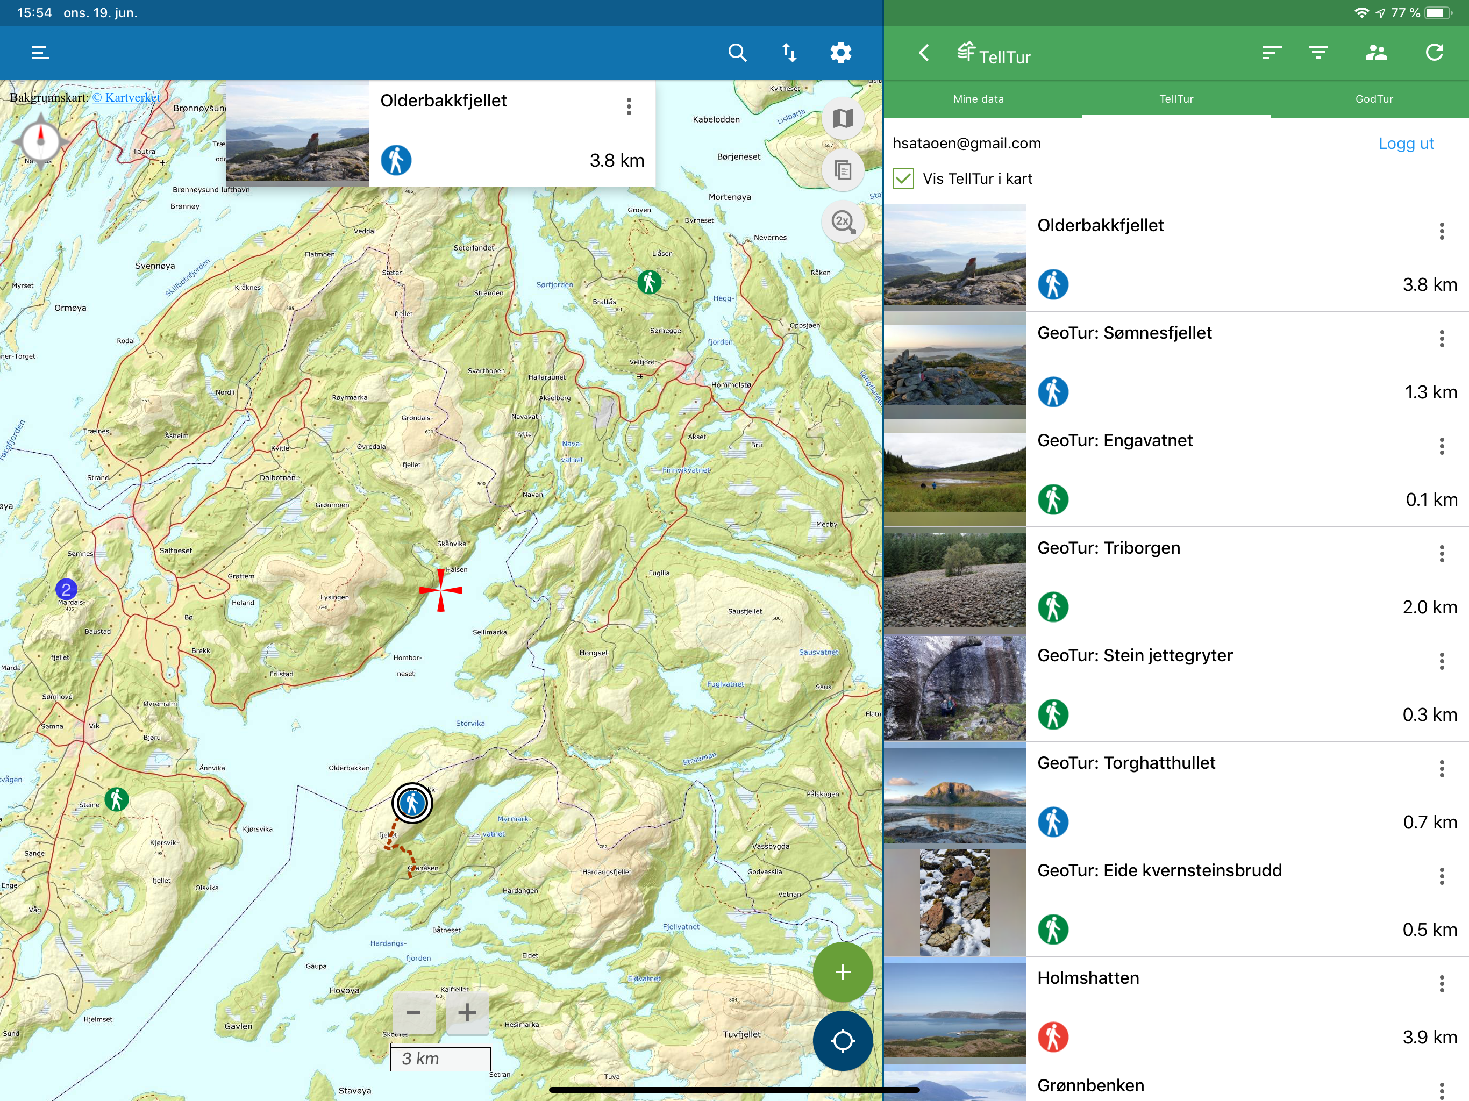The width and height of the screenshot is (1469, 1101).
Task: Open the TellTur group members icon
Action: pos(1376,53)
